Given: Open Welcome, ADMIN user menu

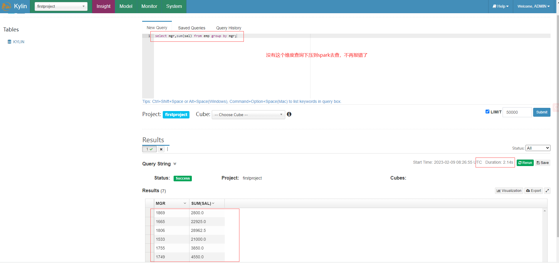Looking at the screenshot, I should tap(533, 6).
